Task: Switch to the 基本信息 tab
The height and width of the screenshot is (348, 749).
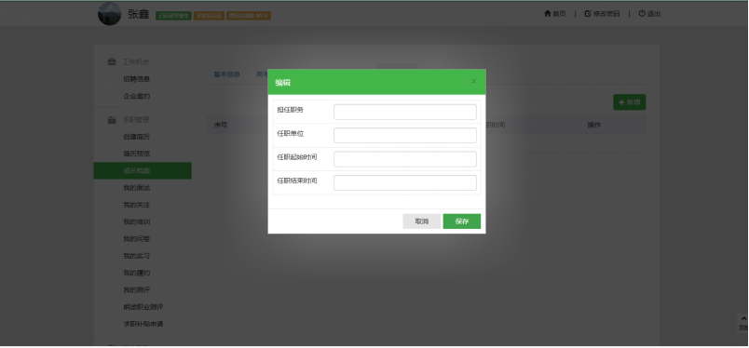Action: point(226,74)
